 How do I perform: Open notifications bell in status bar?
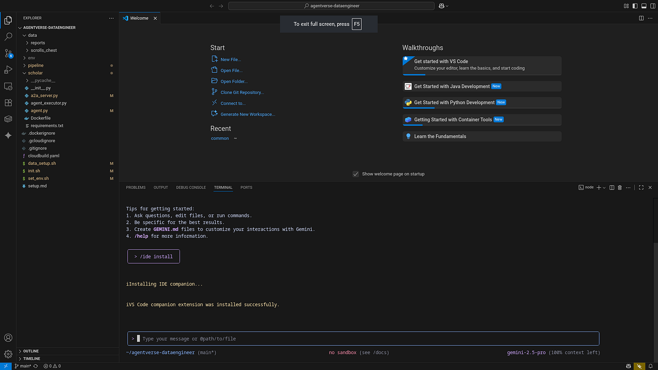pos(651,366)
